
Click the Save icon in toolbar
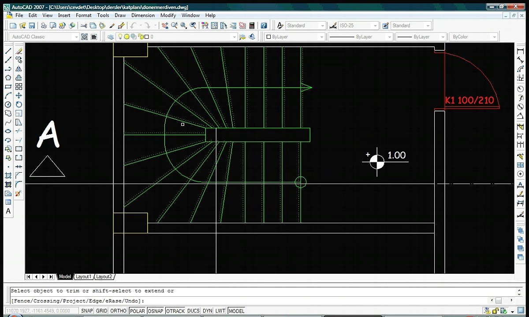(x=32, y=26)
